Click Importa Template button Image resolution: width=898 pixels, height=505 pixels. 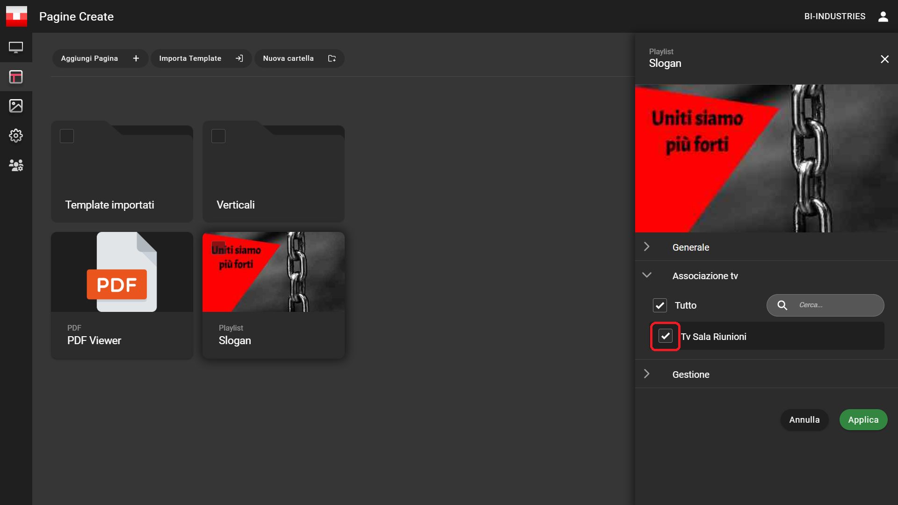201,58
